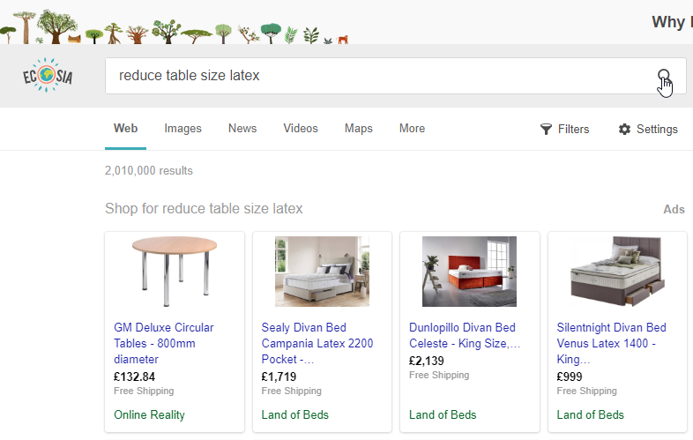693x440 pixels.
Task: Click the Online Reality seller link
Action: point(149,414)
